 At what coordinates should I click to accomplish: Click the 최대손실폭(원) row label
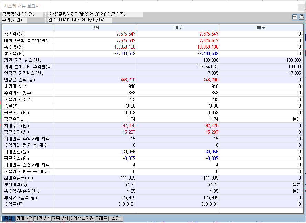[x=18, y=178]
